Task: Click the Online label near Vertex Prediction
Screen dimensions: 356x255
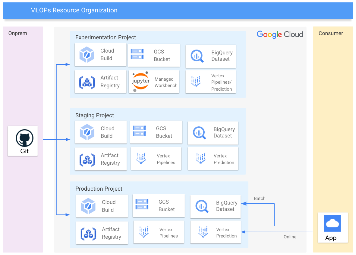Action: tap(290, 237)
